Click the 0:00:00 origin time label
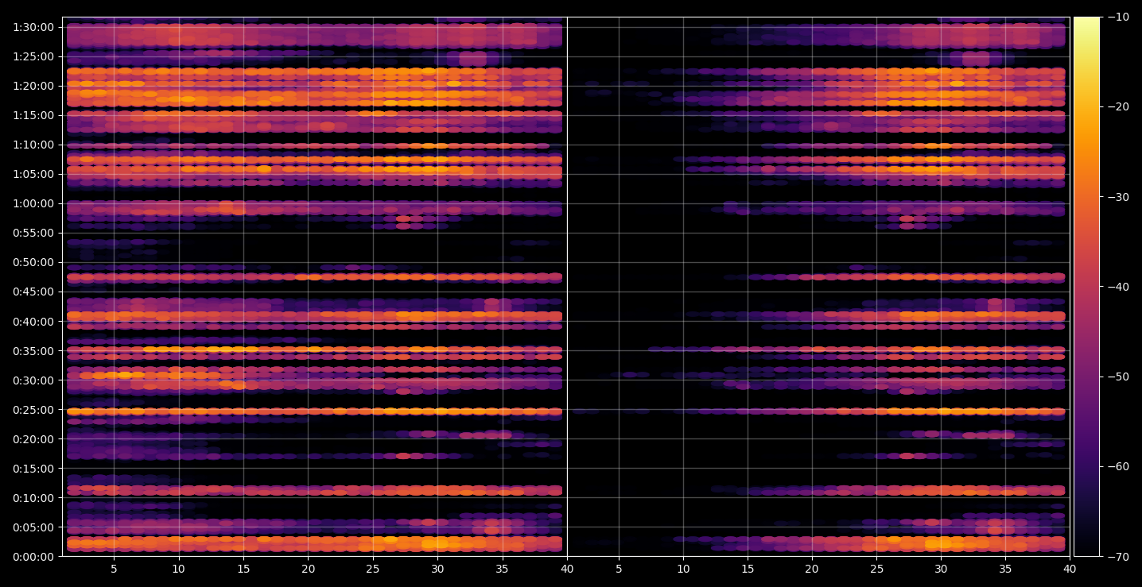This screenshot has height=587, width=1142. 33,556
